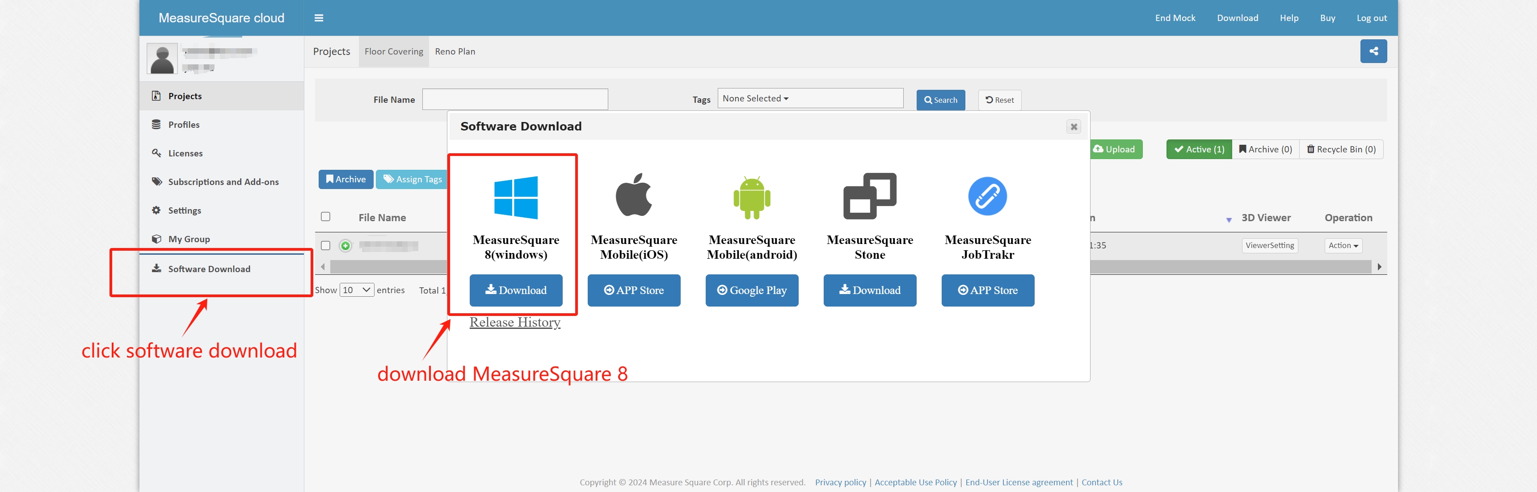Check the first file row checkbox
Viewport: 1537px width, 492px height.
point(325,246)
